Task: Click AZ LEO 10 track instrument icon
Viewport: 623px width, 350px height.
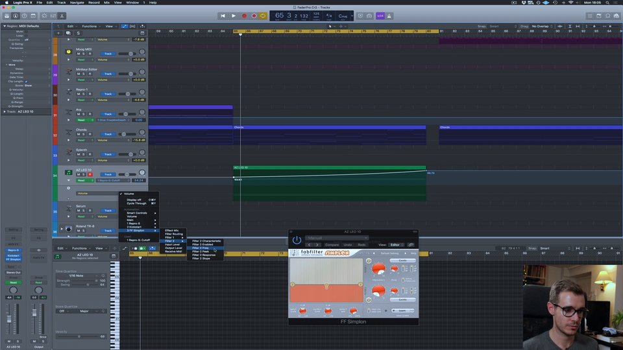Action: [68, 172]
